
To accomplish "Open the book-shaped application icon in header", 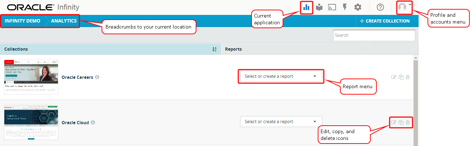I will point(319,7).
